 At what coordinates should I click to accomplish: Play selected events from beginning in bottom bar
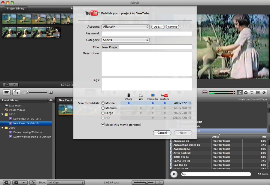(x=24, y=182)
